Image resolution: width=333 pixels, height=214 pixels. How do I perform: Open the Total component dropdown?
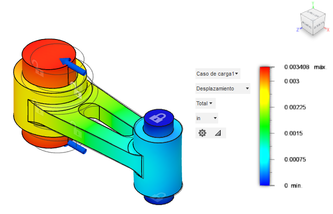pos(205,103)
